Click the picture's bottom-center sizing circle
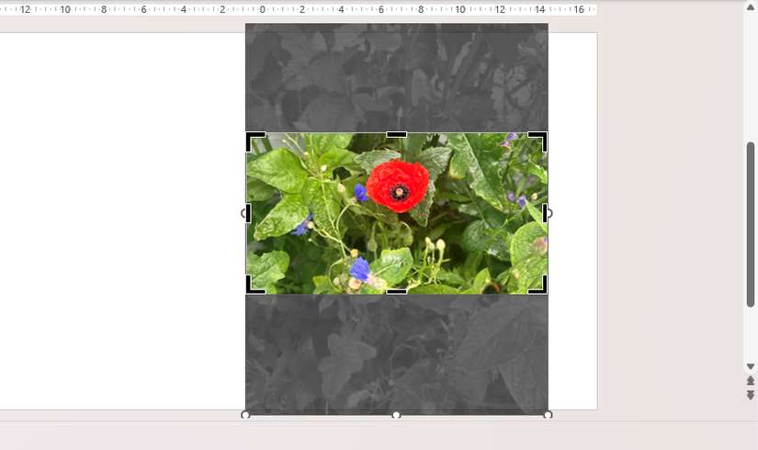Image resolution: width=758 pixels, height=450 pixels. coord(396,415)
